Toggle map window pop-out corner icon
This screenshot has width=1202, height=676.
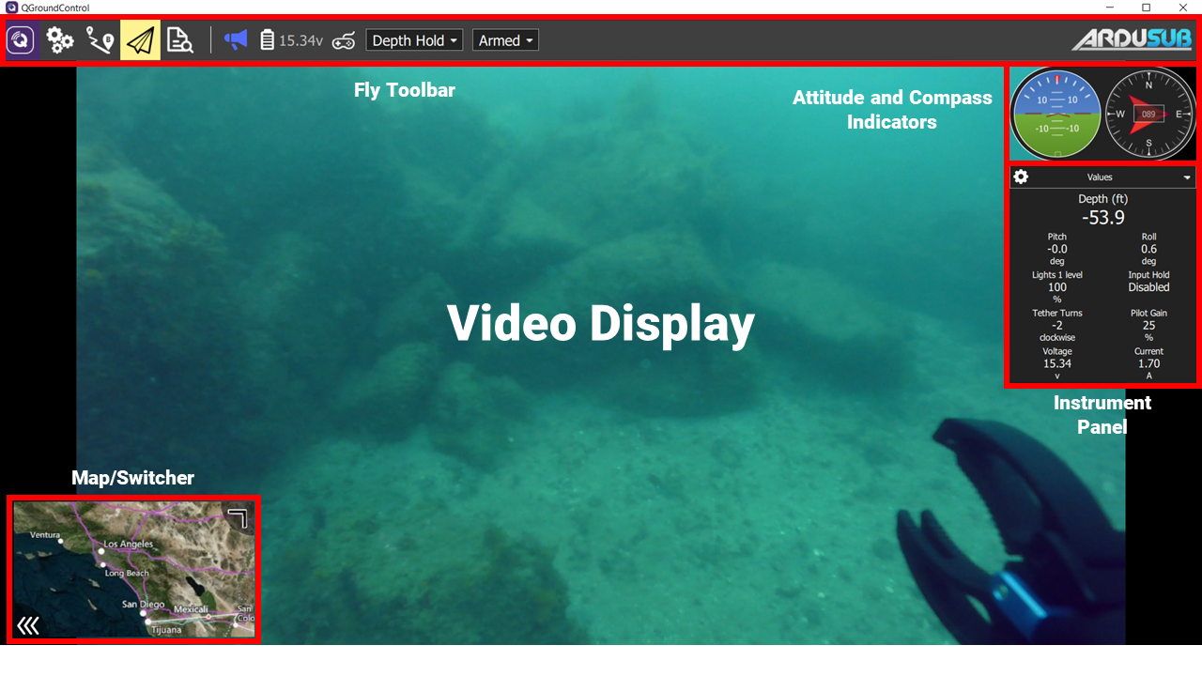tap(238, 517)
